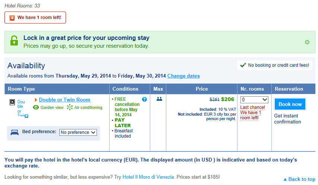318x185 pixels.
Task: Open the Hotel Il Moro di Venezia link
Action: pyautogui.click(x=148, y=177)
